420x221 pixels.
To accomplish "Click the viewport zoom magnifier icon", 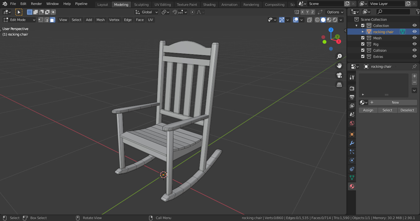I will pyautogui.click(x=339, y=56).
